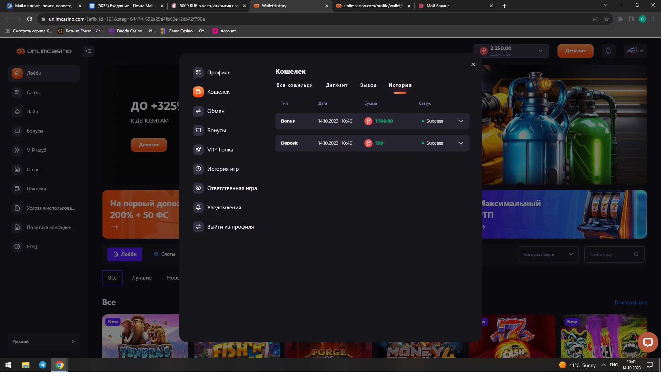Viewport: 668px width, 378px height.
Task: Click Показать все link
Action: pyautogui.click(x=630, y=303)
